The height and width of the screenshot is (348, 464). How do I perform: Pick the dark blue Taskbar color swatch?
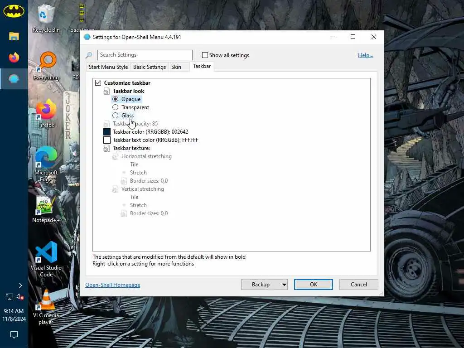click(107, 132)
